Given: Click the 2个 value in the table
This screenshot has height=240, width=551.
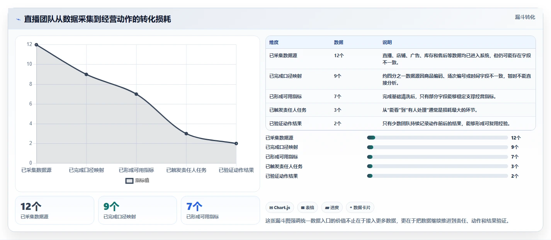Looking at the screenshot, I should pos(338,124).
